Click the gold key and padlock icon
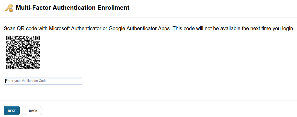 pyautogui.click(x=9, y=8)
